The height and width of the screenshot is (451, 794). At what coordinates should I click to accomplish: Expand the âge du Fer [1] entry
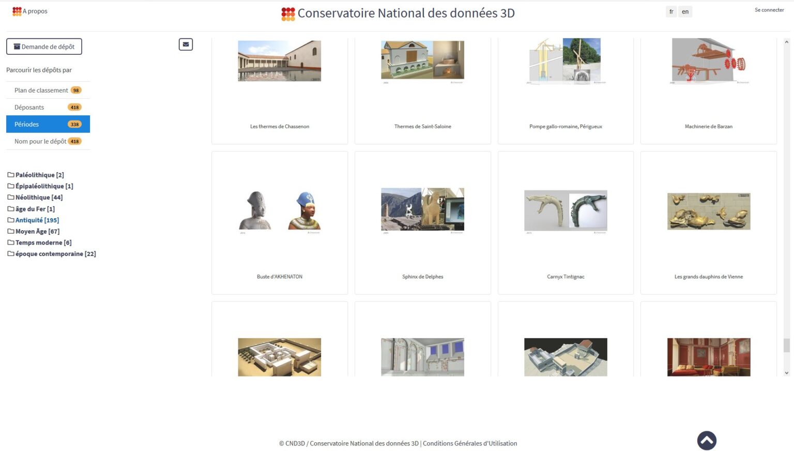click(x=35, y=209)
